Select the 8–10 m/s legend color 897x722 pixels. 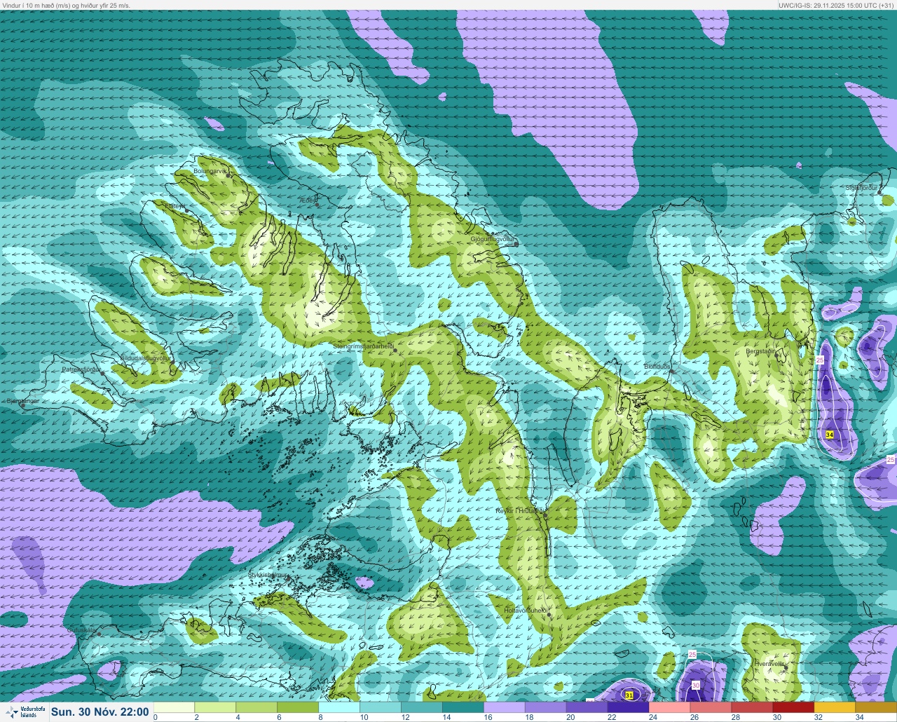pyautogui.click(x=339, y=707)
